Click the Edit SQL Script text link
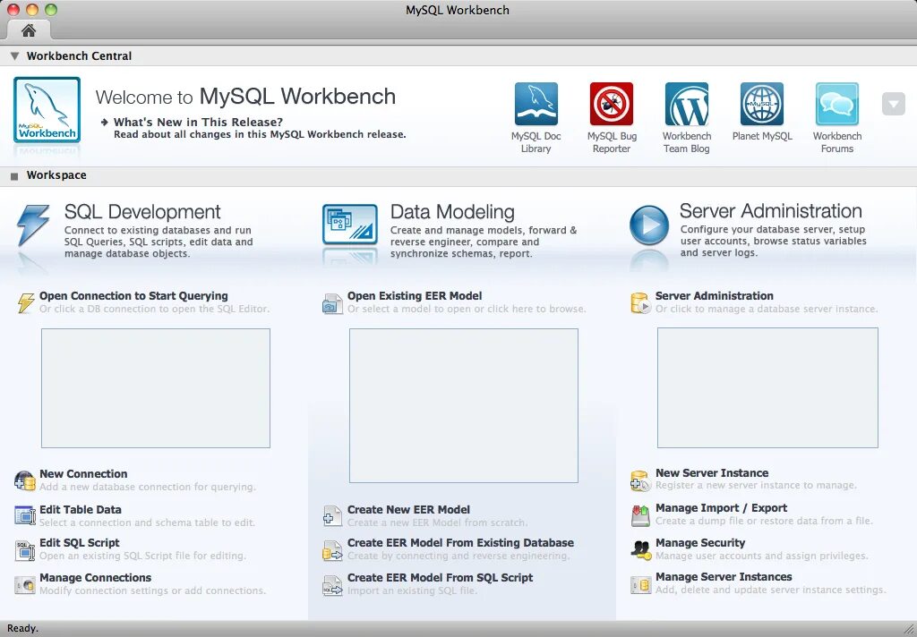The width and height of the screenshot is (917, 637). coord(79,543)
